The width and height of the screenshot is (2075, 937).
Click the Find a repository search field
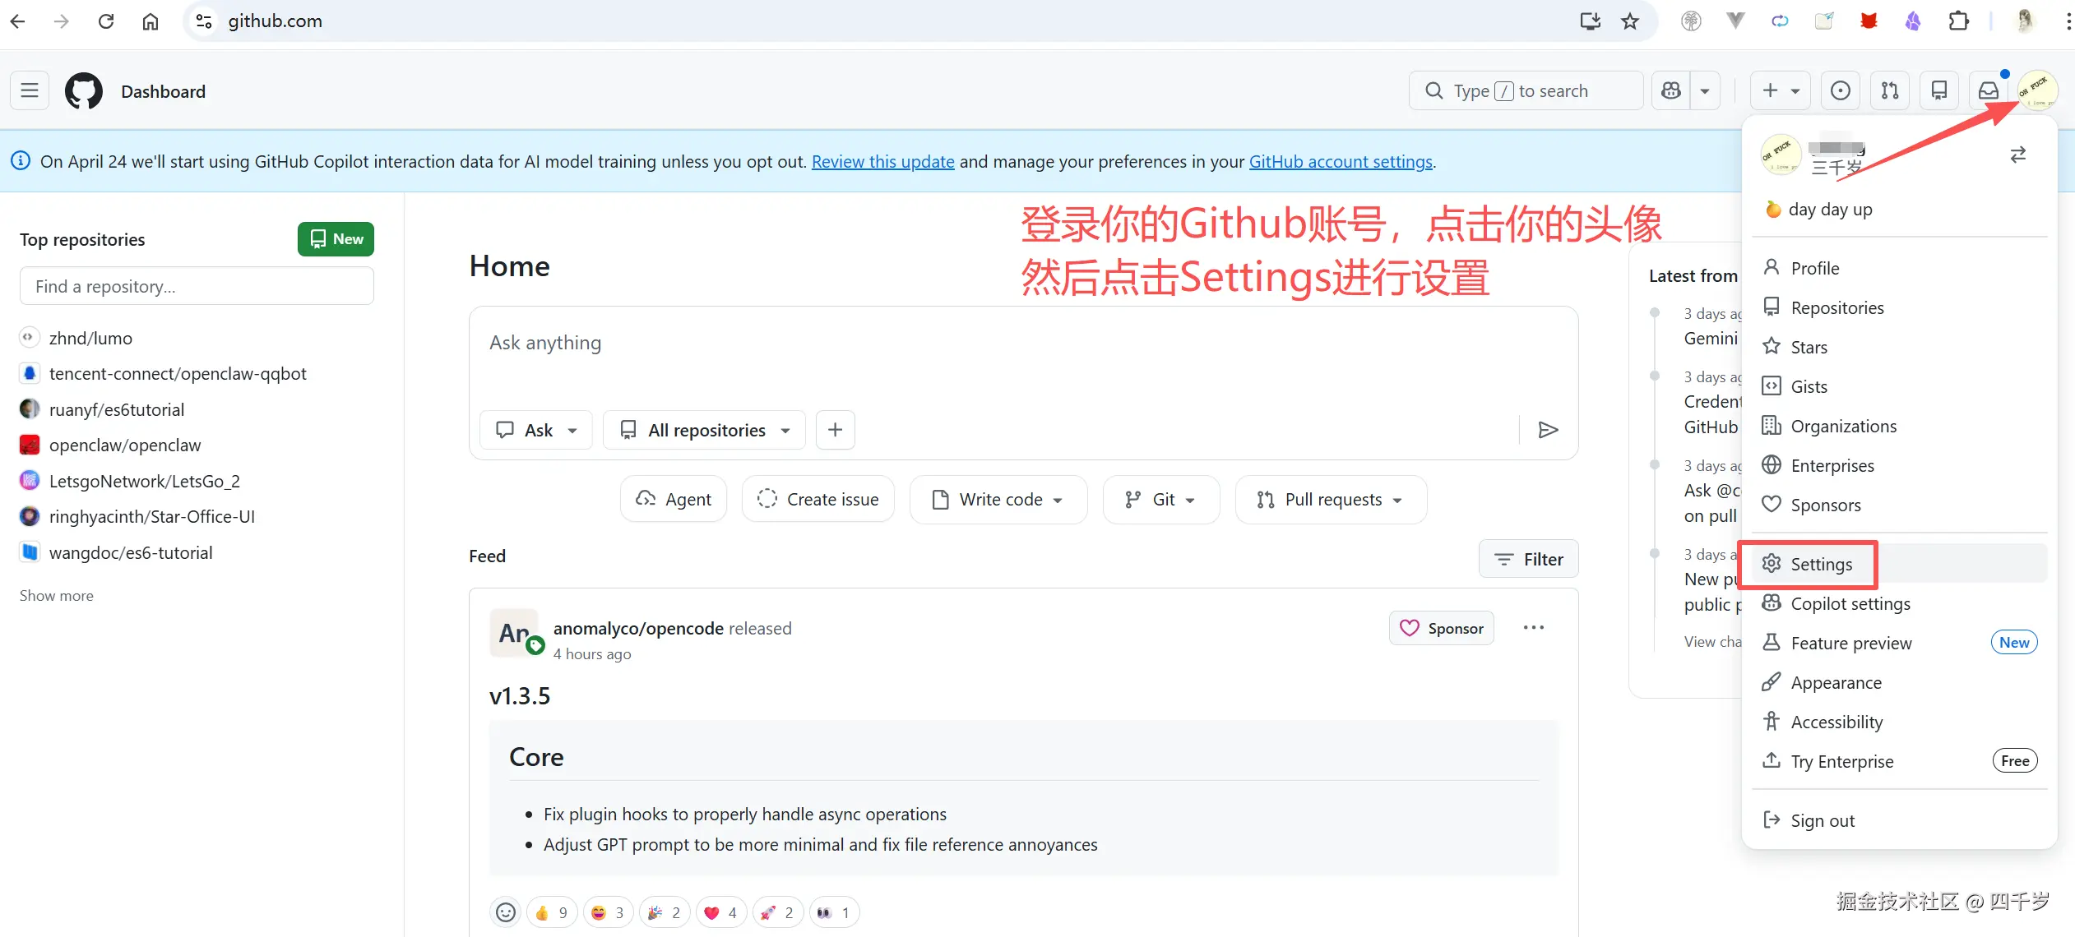pyautogui.click(x=197, y=285)
